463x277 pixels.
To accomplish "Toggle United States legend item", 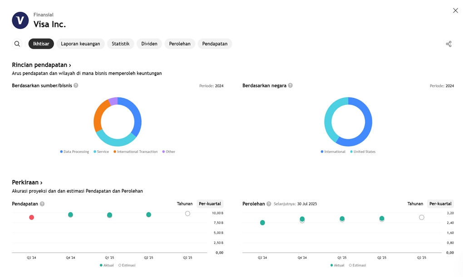I will [x=363, y=152].
